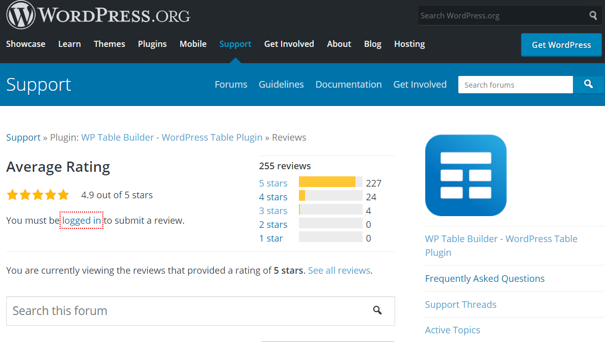
Task: Click the 24 count for 4 stars
Action: pyautogui.click(x=371, y=197)
